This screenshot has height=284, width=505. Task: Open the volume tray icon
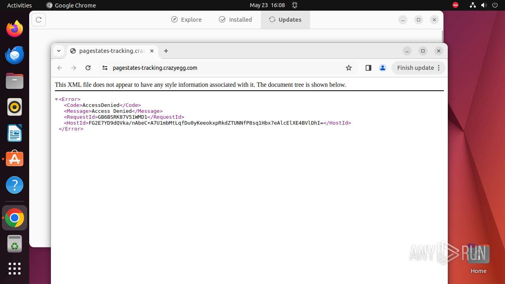click(484, 5)
